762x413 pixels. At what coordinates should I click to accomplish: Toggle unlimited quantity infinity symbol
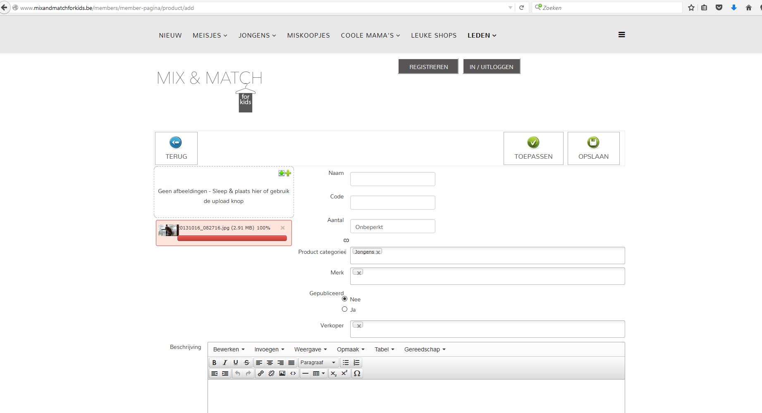[x=346, y=240]
